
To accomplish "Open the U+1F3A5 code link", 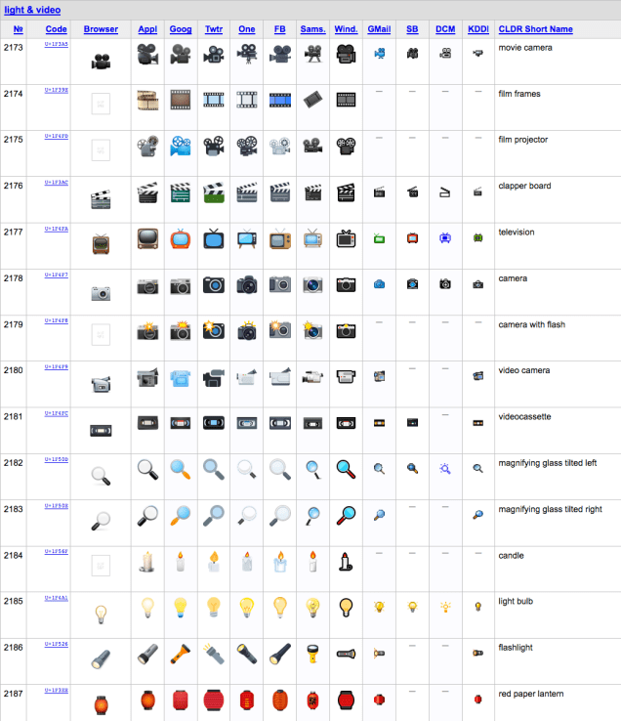I will point(57,44).
